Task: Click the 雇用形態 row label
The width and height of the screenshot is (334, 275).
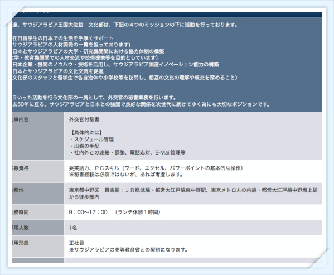Action: (20, 243)
